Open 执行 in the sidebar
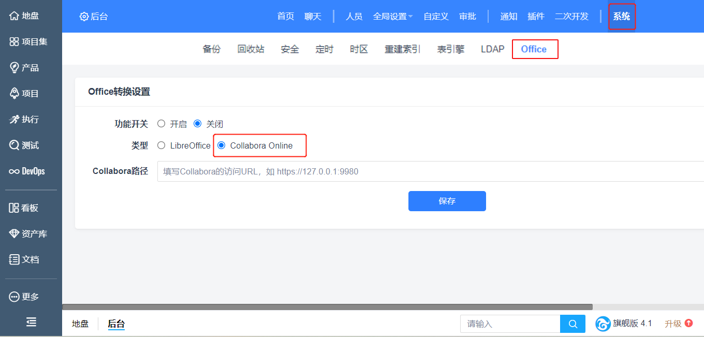 point(24,120)
